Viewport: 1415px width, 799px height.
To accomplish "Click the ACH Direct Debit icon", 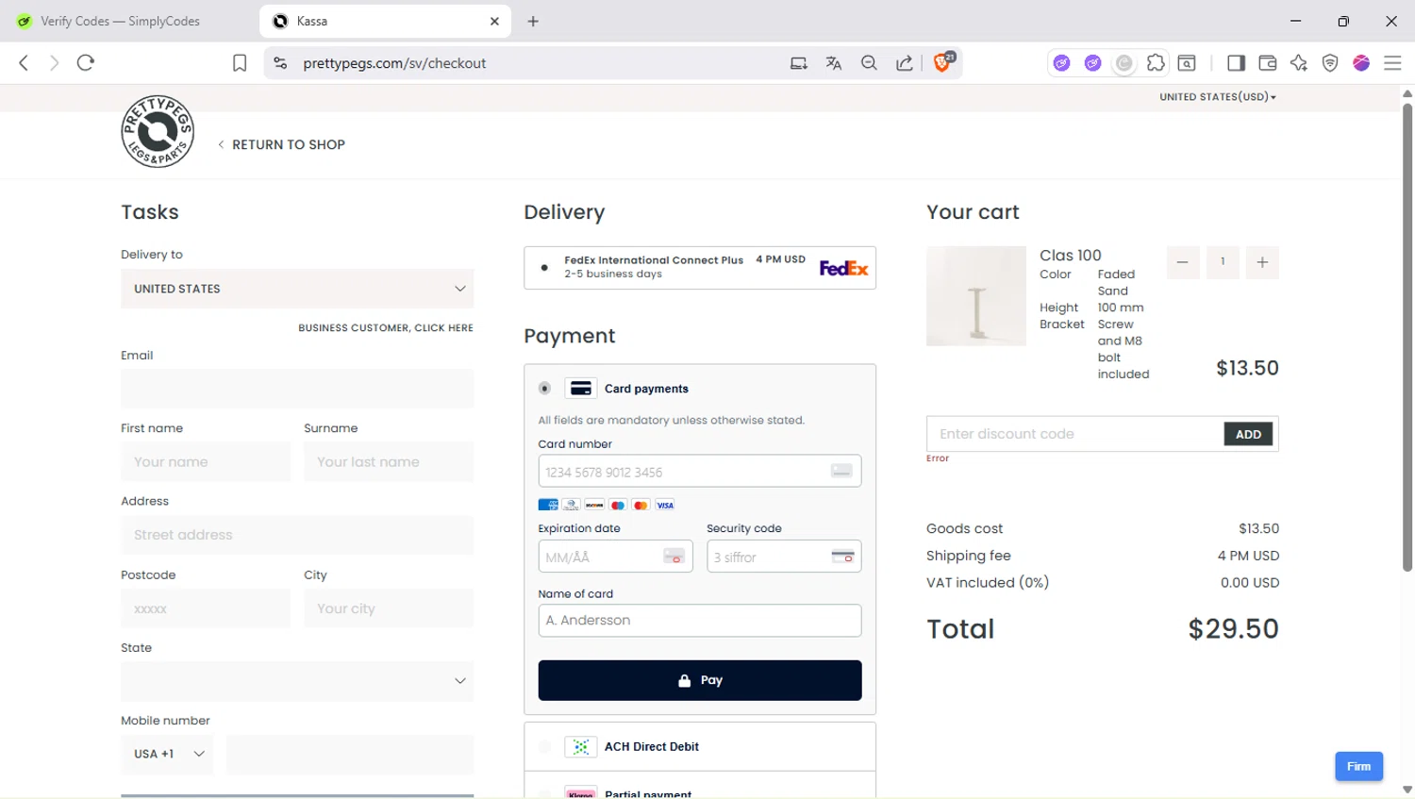I will (x=581, y=747).
